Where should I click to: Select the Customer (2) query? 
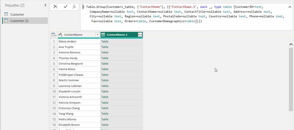(20, 21)
